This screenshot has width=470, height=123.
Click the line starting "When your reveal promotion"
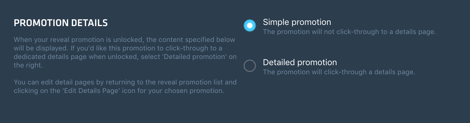coord(124,40)
